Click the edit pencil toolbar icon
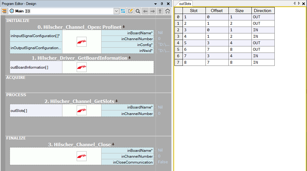The image size is (307, 171). 130,11
